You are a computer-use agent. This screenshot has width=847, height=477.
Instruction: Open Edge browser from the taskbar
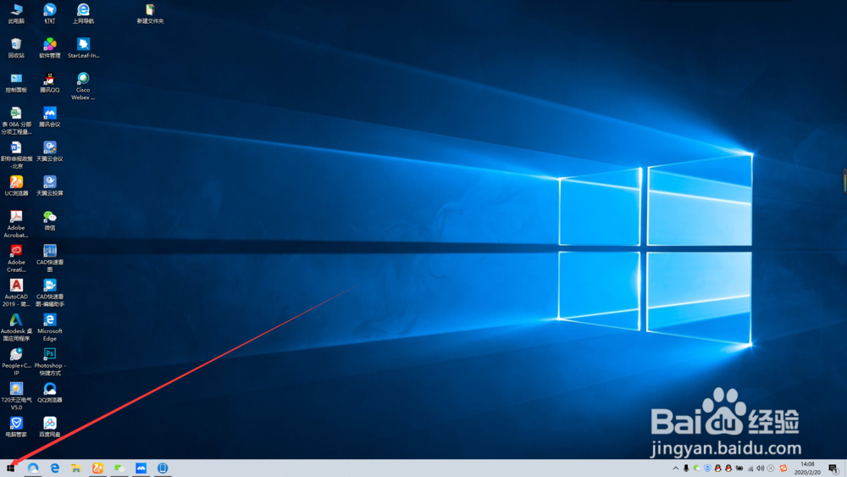point(54,469)
